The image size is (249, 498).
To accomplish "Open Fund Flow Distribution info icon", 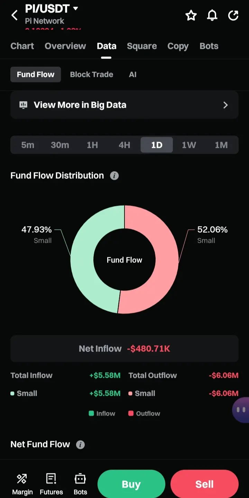I will click(x=114, y=176).
